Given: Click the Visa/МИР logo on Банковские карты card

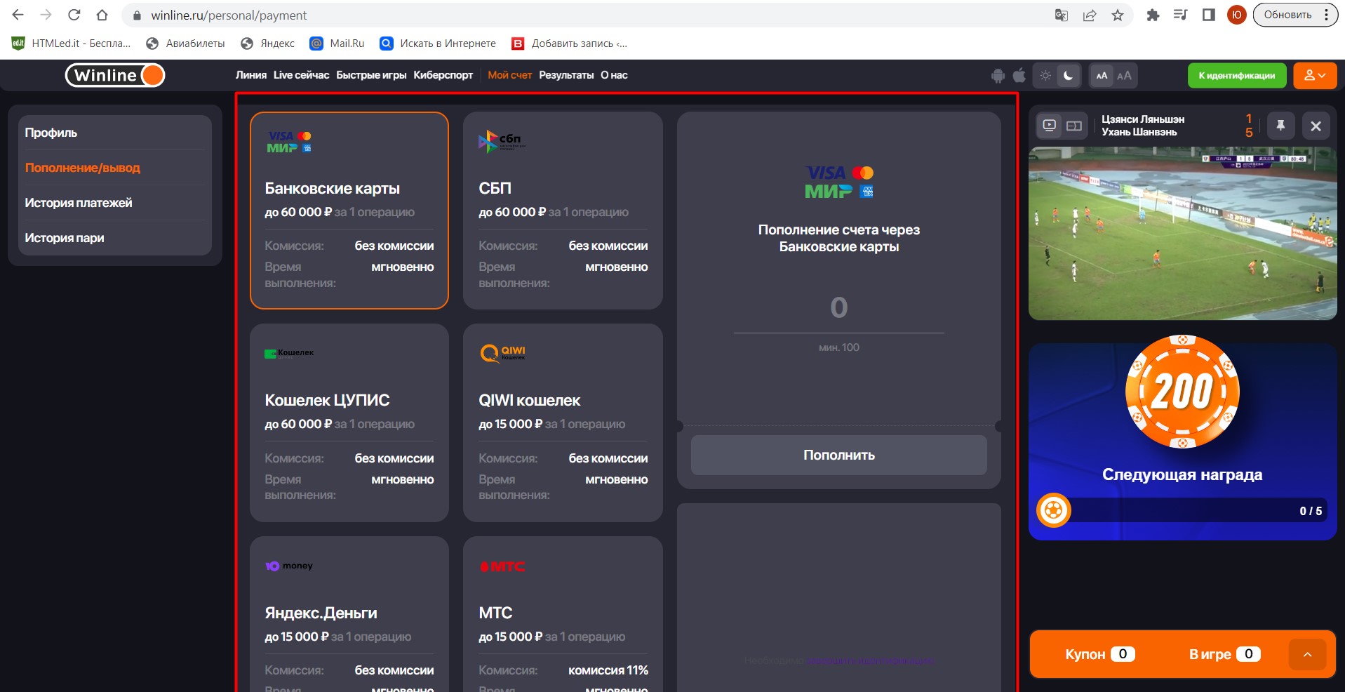Looking at the screenshot, I should coord(289,142).
